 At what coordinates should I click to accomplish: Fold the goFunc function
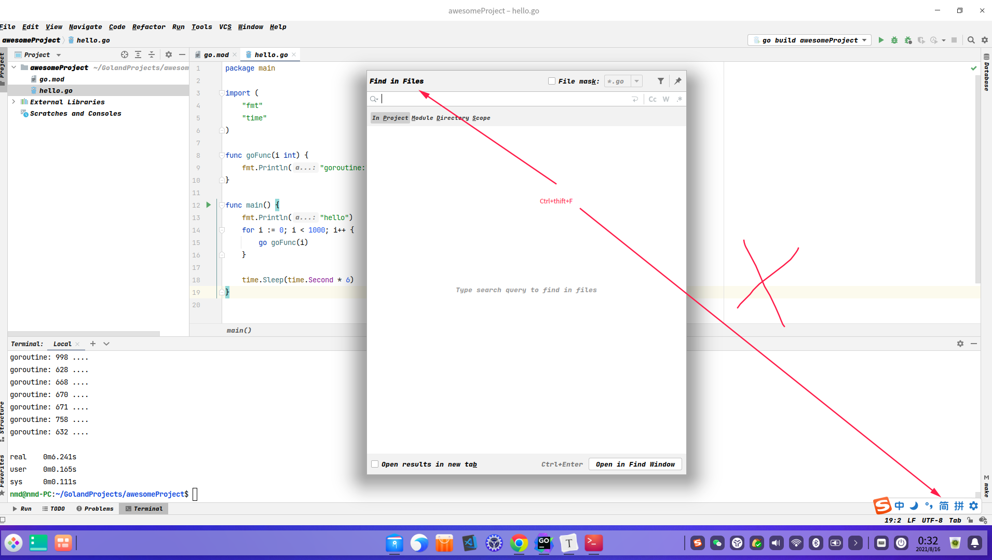coord(222,155)
